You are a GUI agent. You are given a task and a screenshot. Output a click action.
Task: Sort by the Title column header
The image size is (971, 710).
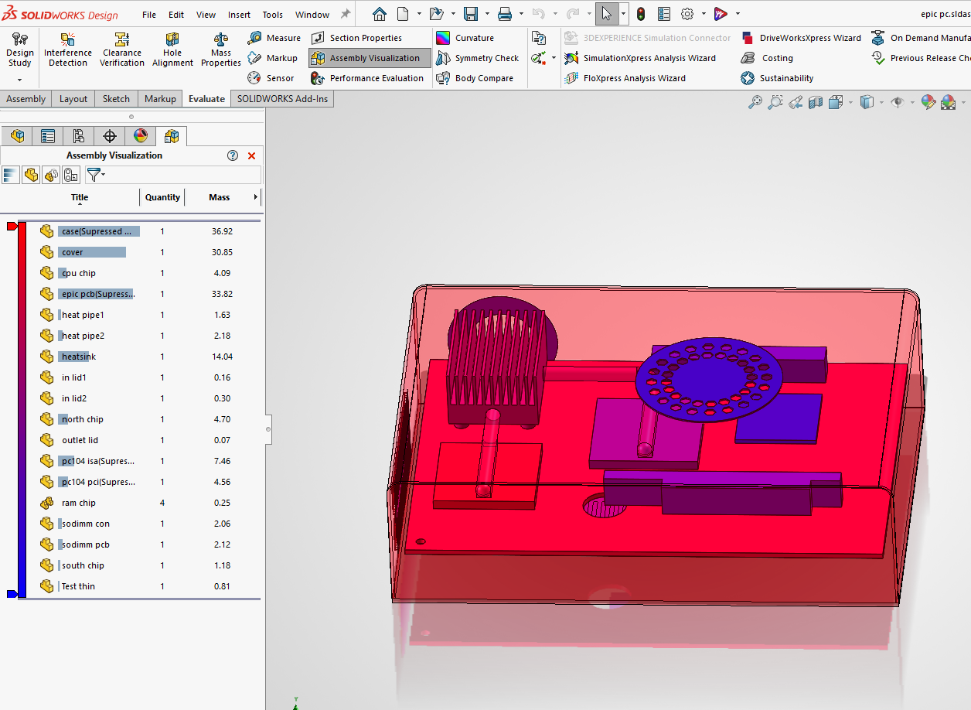(80, 197)
